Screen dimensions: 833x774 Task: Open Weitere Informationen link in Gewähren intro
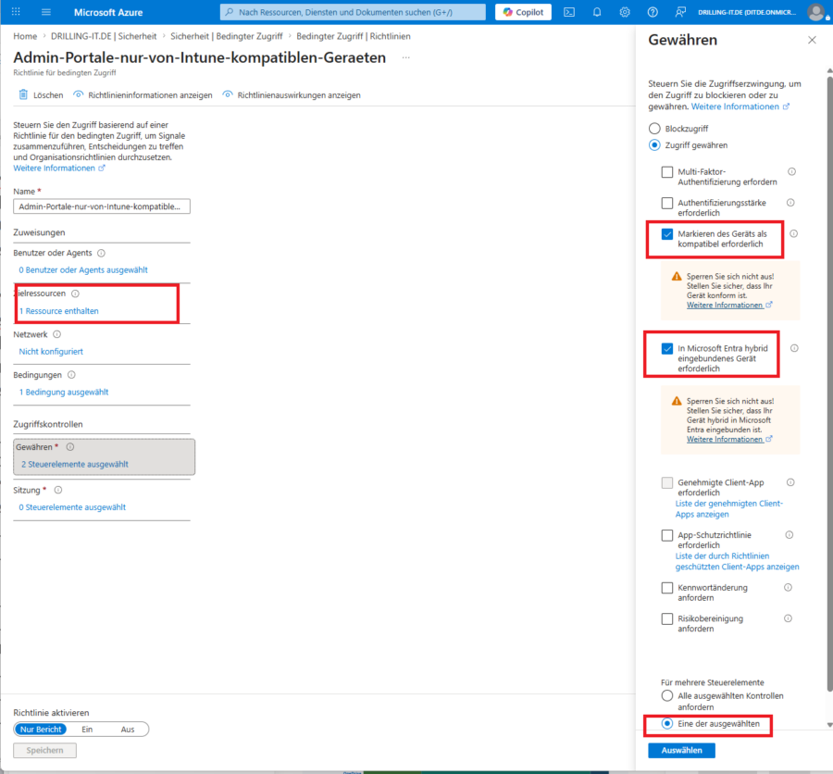click(740, 106)
